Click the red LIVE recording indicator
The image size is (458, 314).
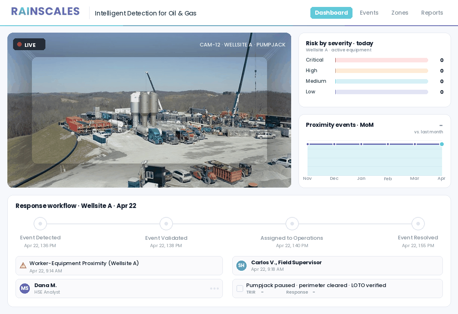pos(19,44)
